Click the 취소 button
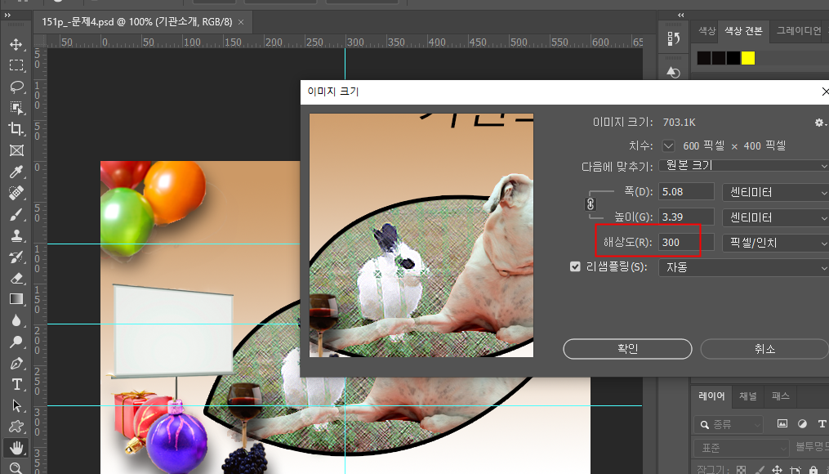This screenshot has width=829, height=474. (764, 349)
